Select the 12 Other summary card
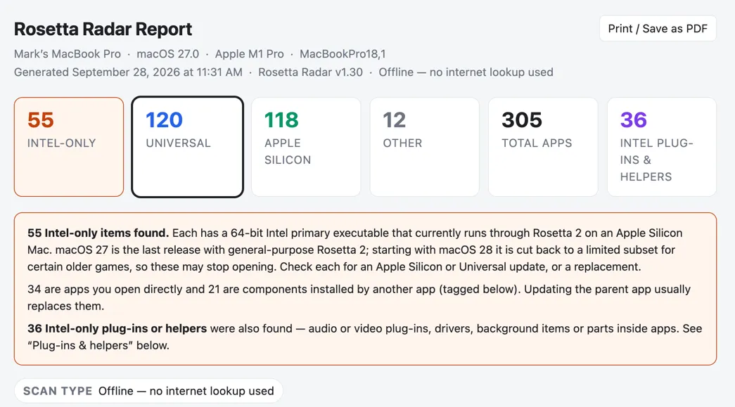Image resolution: width=735 pixels, height=407 pixels. tap(425, 147)
